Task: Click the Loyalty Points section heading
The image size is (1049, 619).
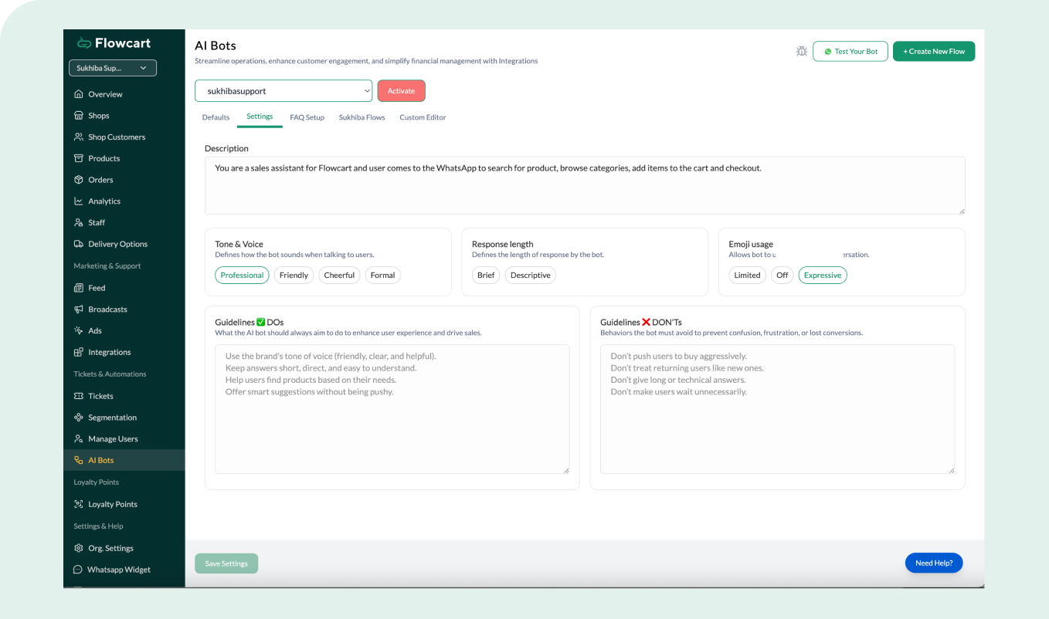Action: 97,482
